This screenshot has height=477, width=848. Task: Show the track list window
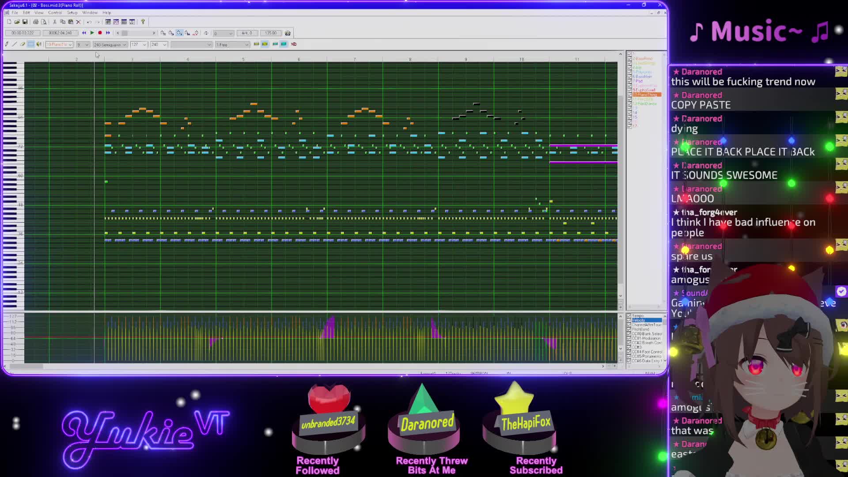click(108, 22)
